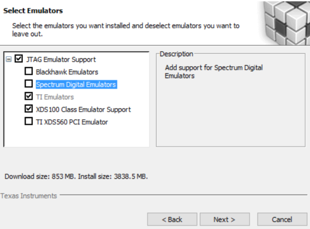Continue the installer with the Next button

pos(224,219)
